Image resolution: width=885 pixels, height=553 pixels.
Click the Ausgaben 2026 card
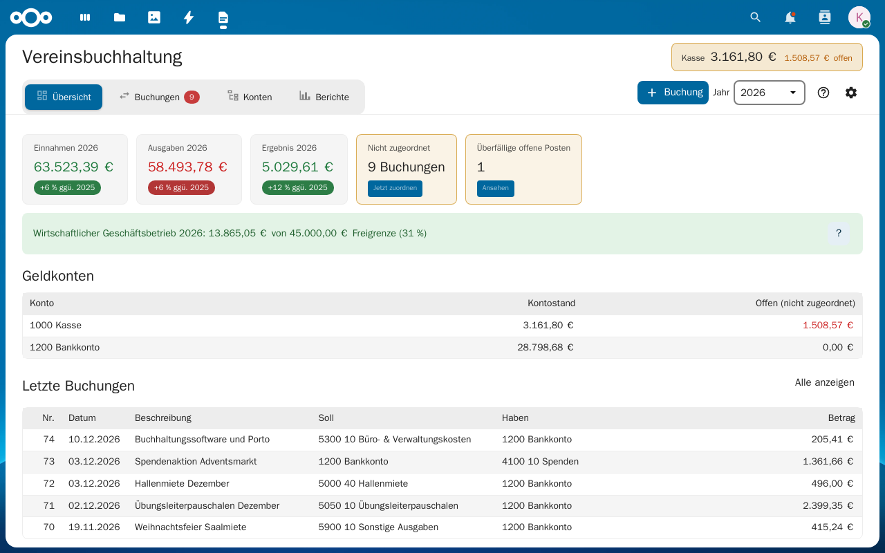[189, 169]
